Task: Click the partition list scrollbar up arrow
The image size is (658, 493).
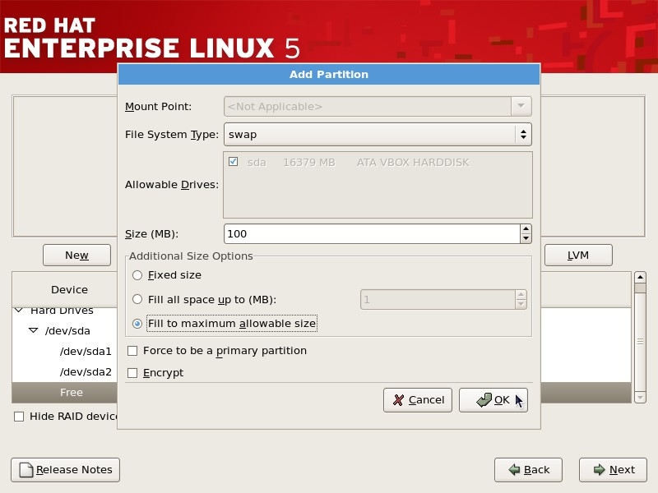Action: click(640, 277)
